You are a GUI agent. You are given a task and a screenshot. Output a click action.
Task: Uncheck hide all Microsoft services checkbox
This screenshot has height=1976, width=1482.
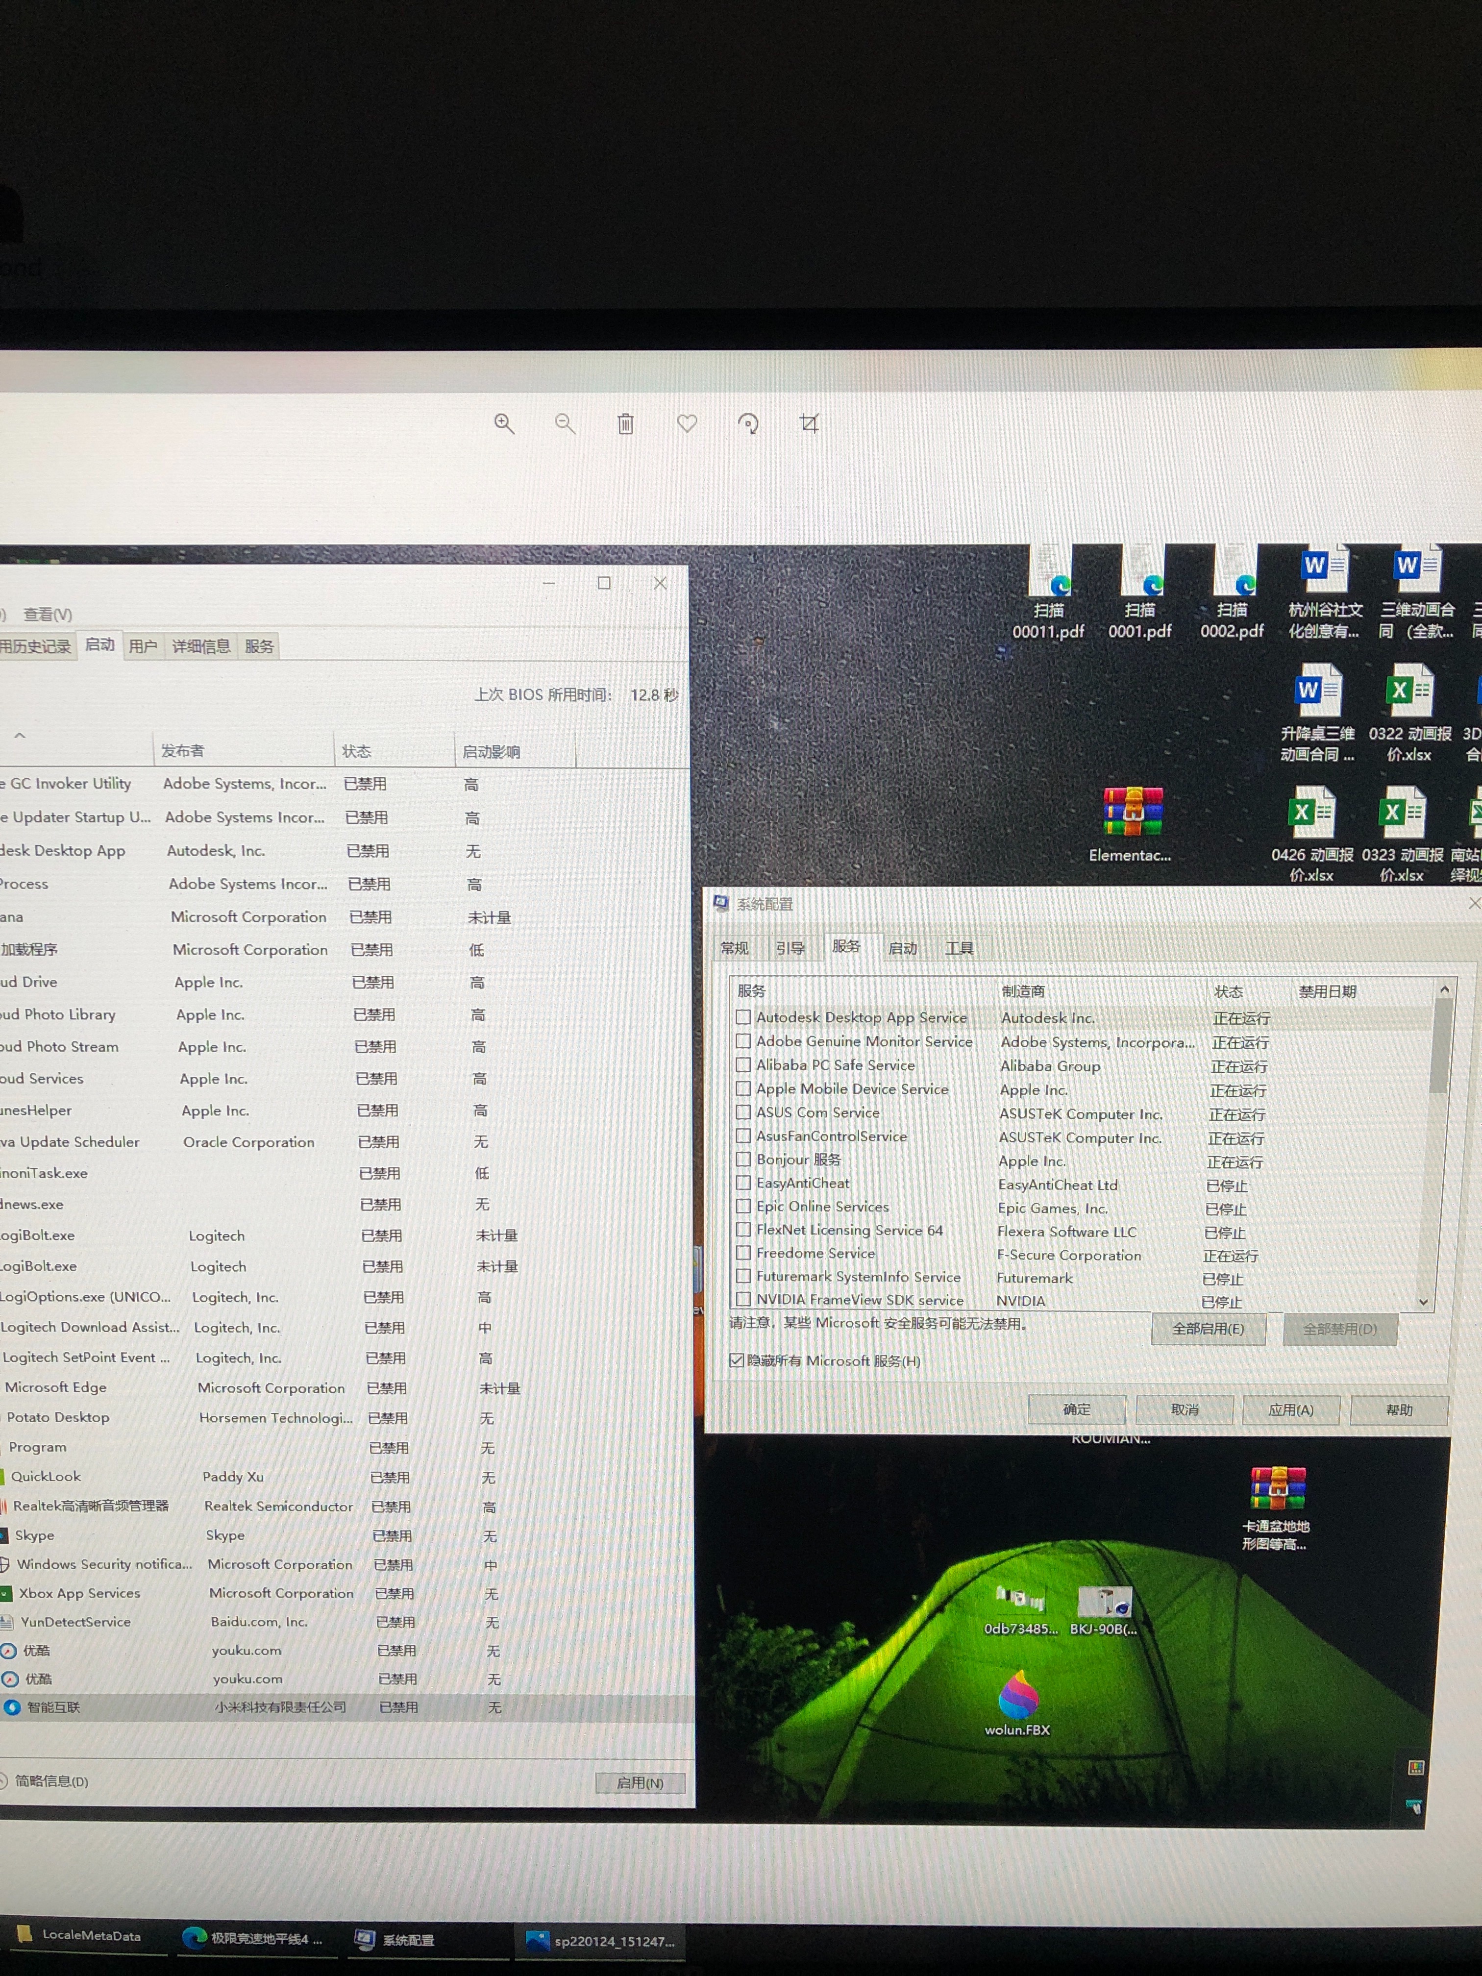[x=737, y=1360]
